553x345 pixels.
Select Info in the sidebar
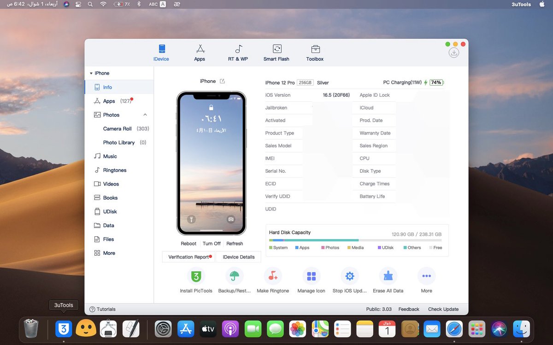119,87
